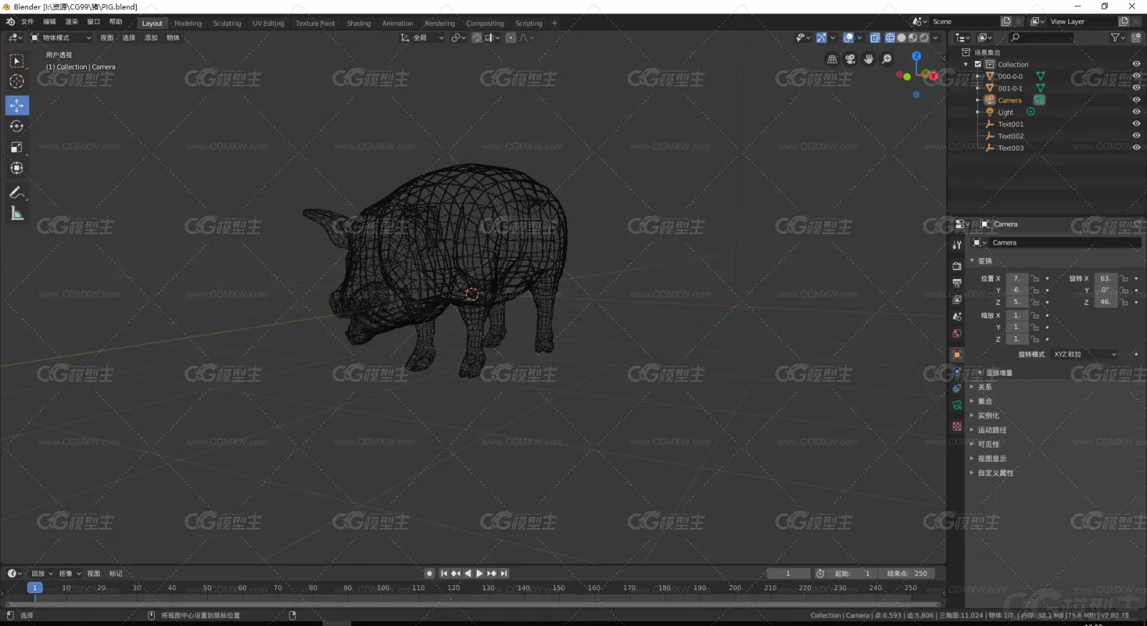Open the 添加 menu in viewport header

point(151,38)
